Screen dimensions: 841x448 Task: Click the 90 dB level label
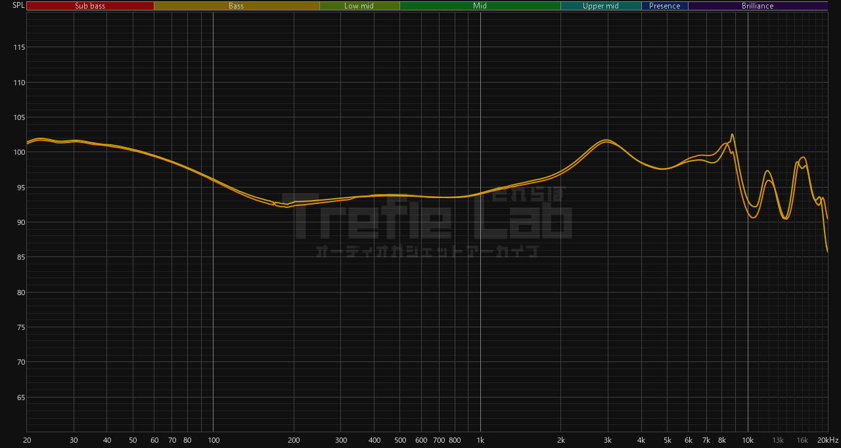click(x=20, y=222)
